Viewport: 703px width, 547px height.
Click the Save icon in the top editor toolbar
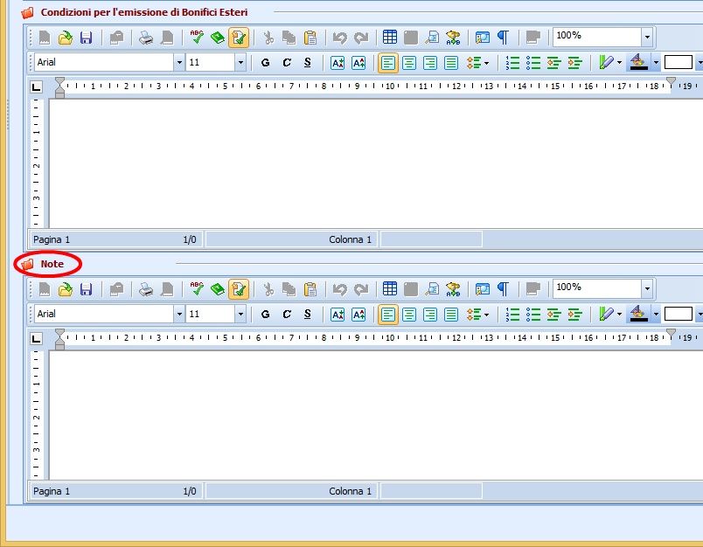click(86, 38)
